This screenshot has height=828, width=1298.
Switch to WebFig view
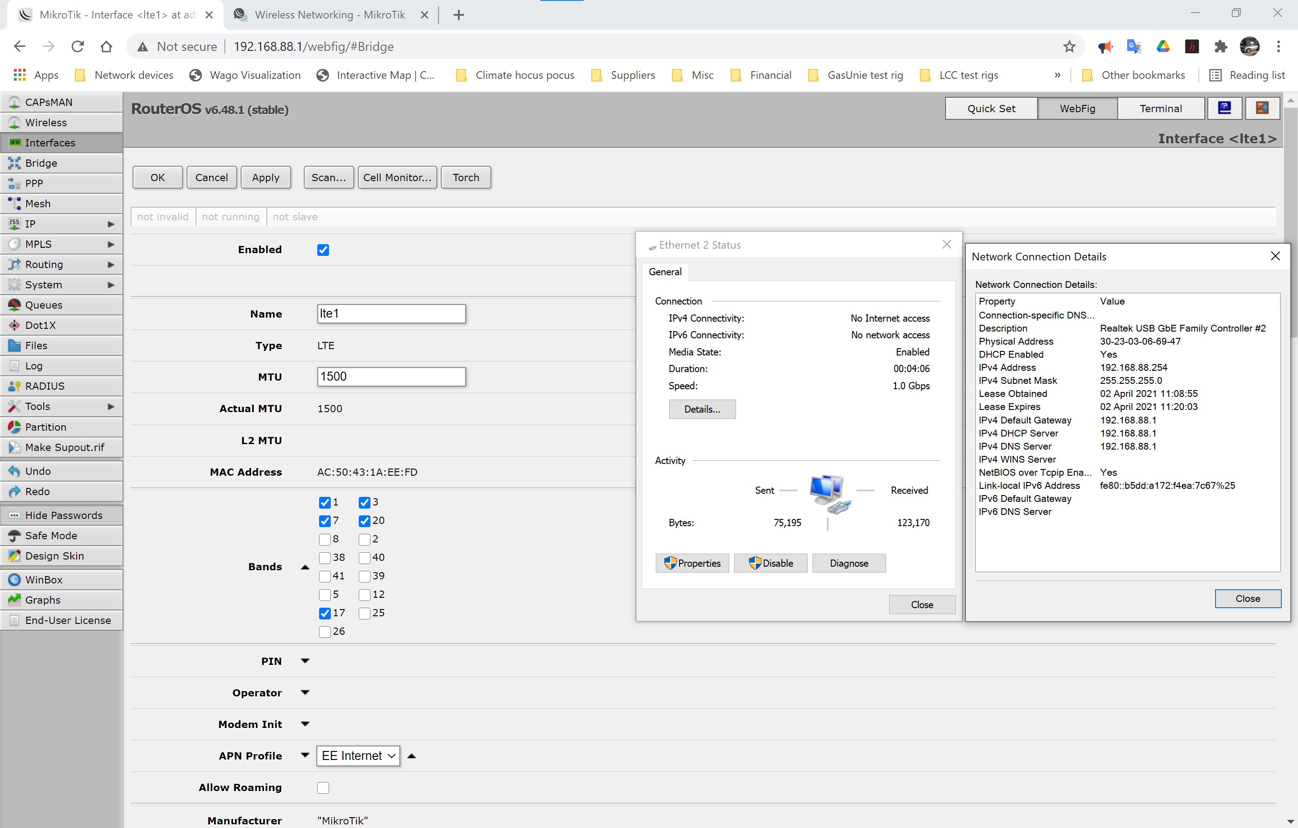1077,108
